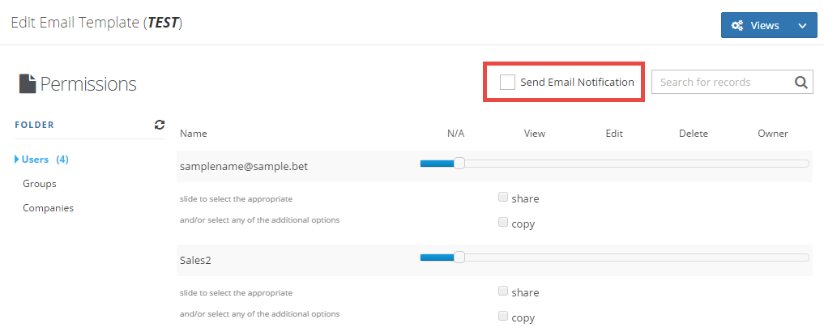Click the Search for records field
The height and width of the screenshot is (332, 824).
coord(721,82)
